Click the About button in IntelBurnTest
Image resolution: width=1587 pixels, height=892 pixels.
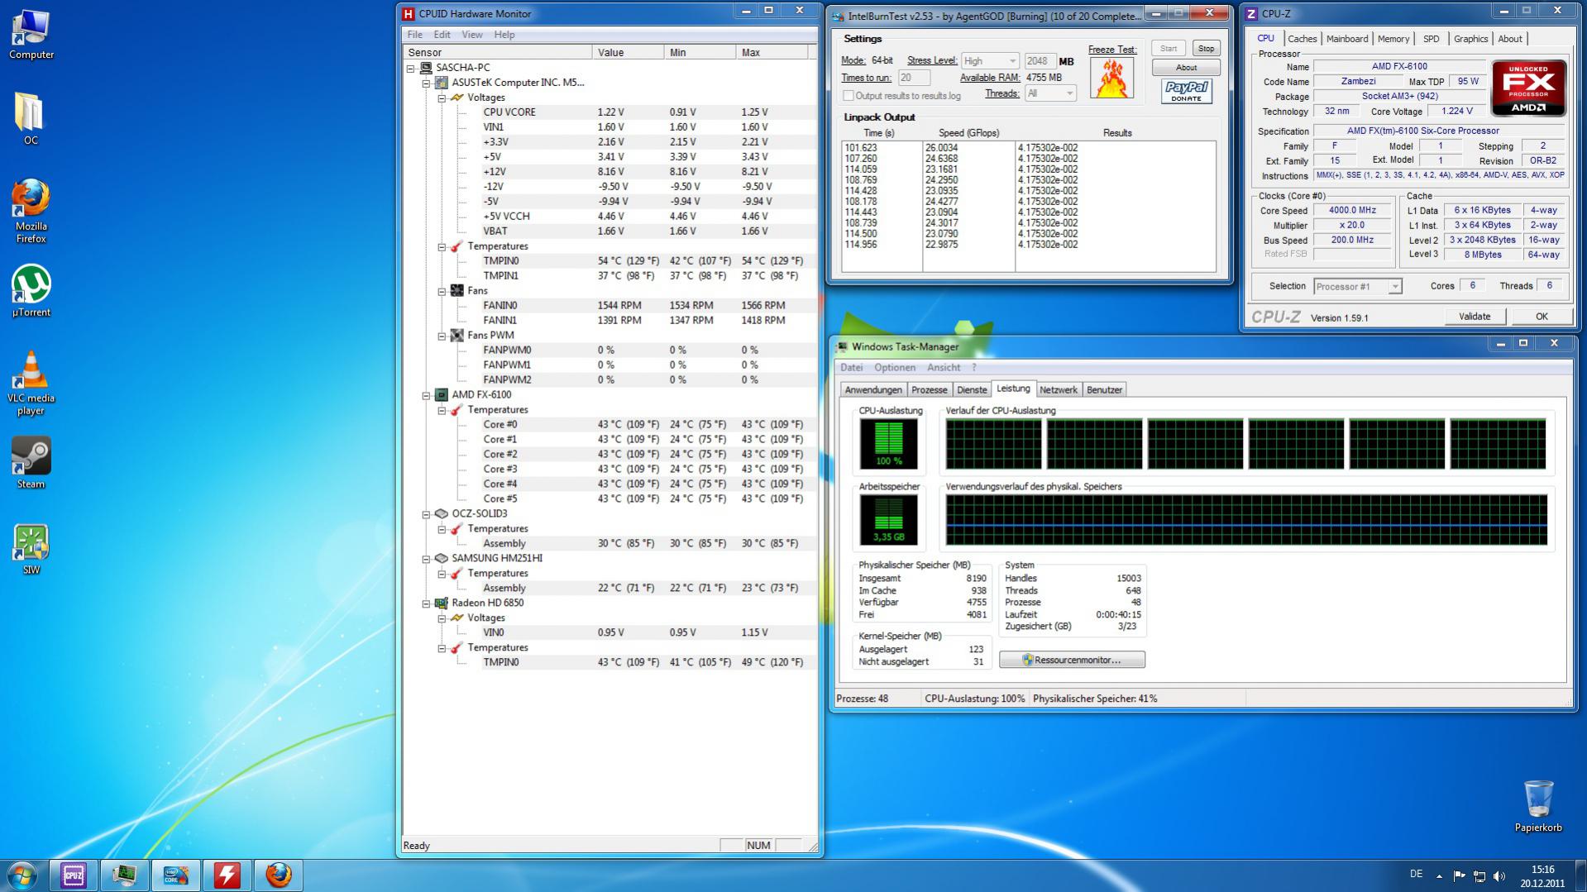coord(1186,68)
